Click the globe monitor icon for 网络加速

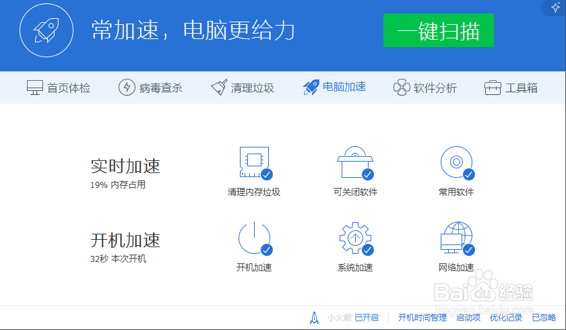457,238
